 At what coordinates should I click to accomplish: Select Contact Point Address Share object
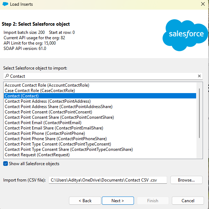[100, 107]
